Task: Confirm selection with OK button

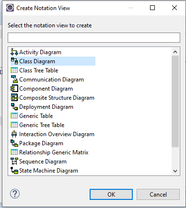Action: (111, 195)
